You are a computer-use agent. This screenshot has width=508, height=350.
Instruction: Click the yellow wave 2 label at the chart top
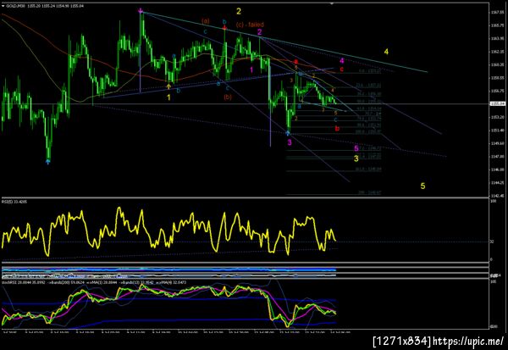tap(239, 11)
